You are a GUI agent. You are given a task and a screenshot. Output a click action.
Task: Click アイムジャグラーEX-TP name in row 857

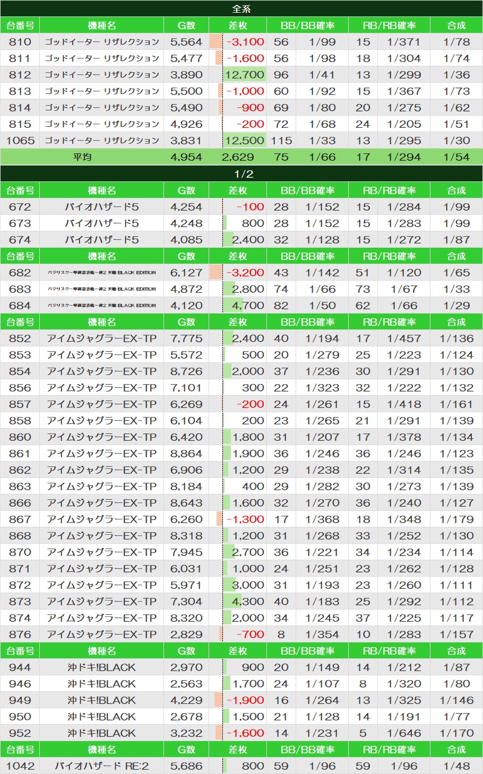[102, 404]
